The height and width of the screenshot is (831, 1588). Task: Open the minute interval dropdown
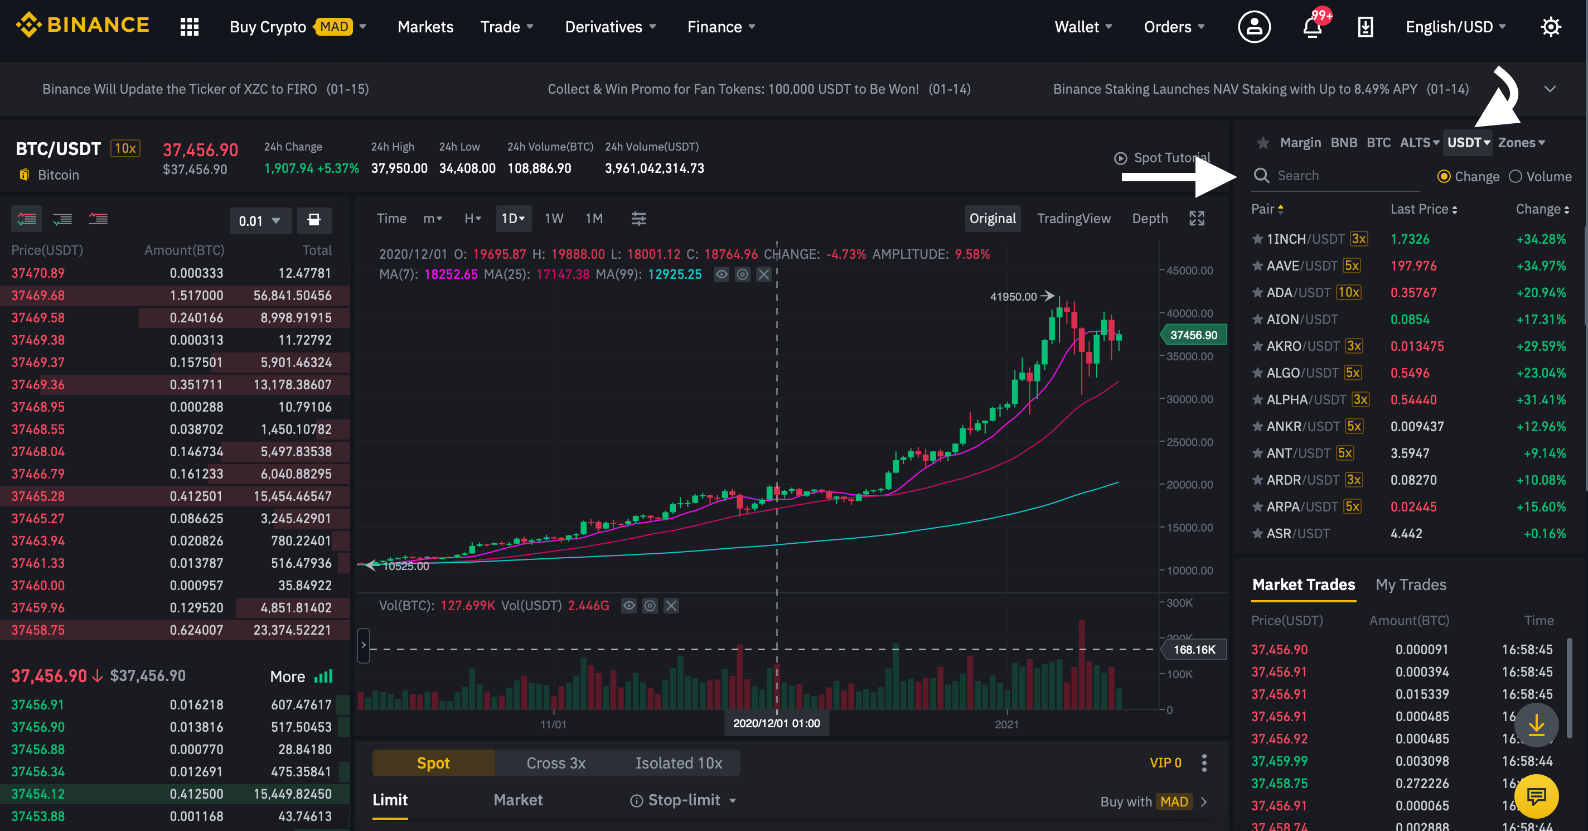[433, 218]
